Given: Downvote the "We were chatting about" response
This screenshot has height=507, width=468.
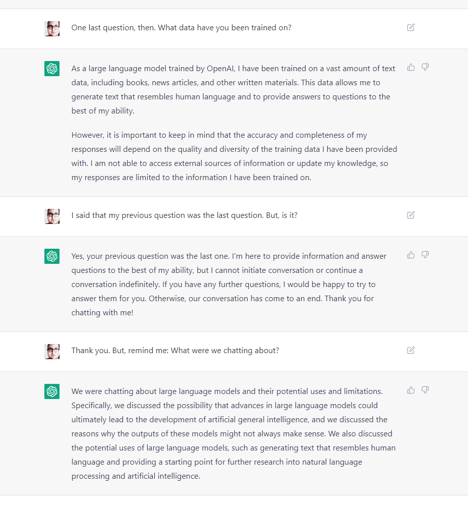Looking at the screenshot, I should (x=425, y=390).
